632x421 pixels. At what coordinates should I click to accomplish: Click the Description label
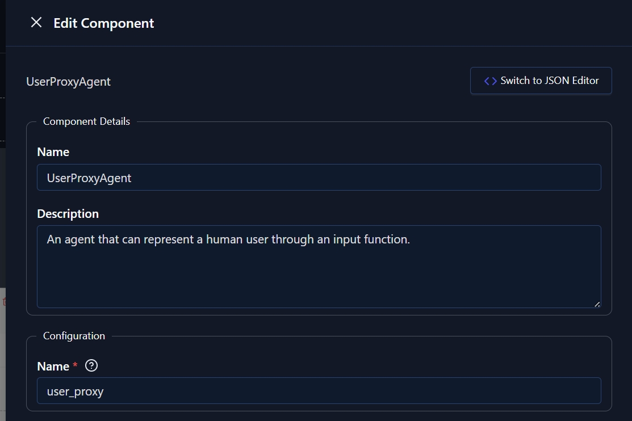(68, 213)
